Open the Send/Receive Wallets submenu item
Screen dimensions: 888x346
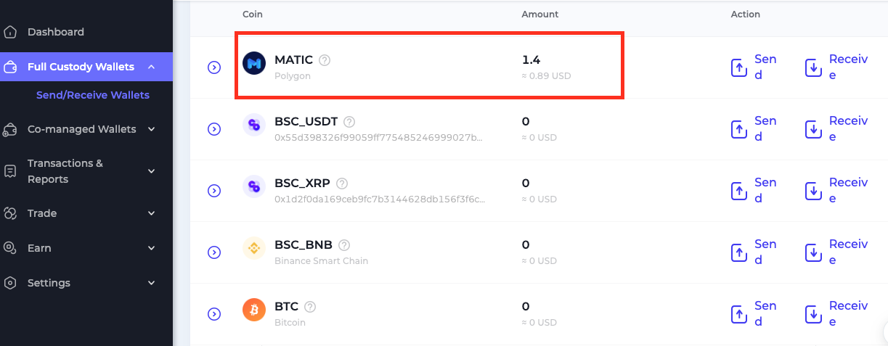93,95
